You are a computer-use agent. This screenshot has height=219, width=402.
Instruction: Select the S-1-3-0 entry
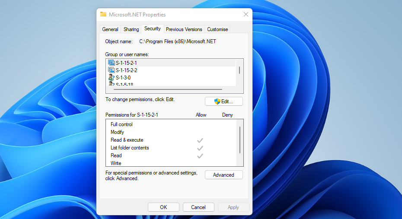(171, 78)
